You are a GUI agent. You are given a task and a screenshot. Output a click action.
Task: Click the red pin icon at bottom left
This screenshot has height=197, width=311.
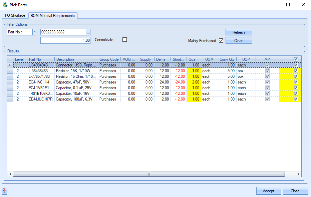[4, 191]
